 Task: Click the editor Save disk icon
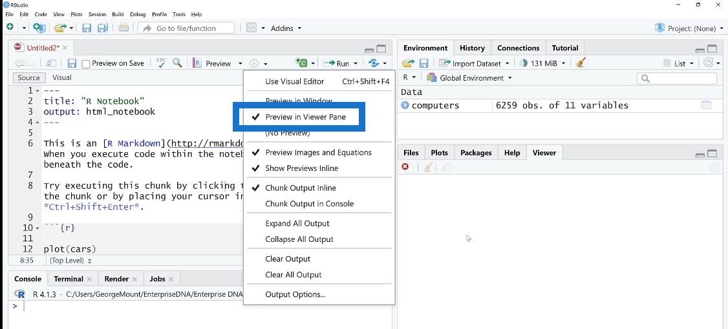[x=72, y=63]
